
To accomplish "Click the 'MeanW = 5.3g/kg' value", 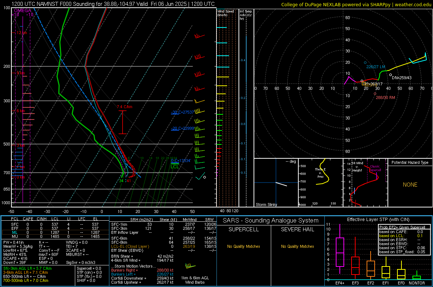I will coord(18,246).
